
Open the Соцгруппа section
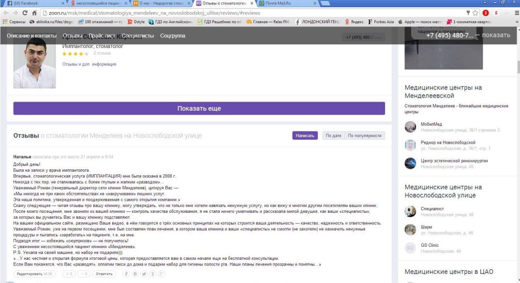tap(173, 35)
